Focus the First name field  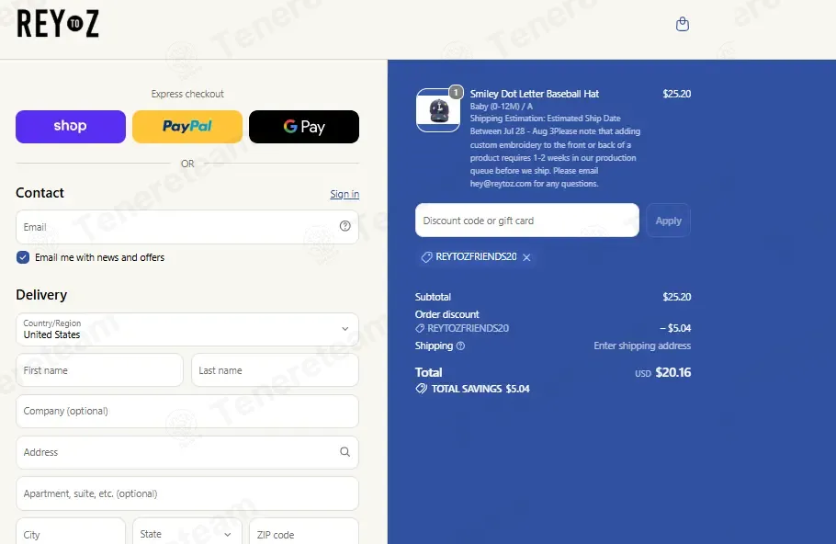coord(100,370)
